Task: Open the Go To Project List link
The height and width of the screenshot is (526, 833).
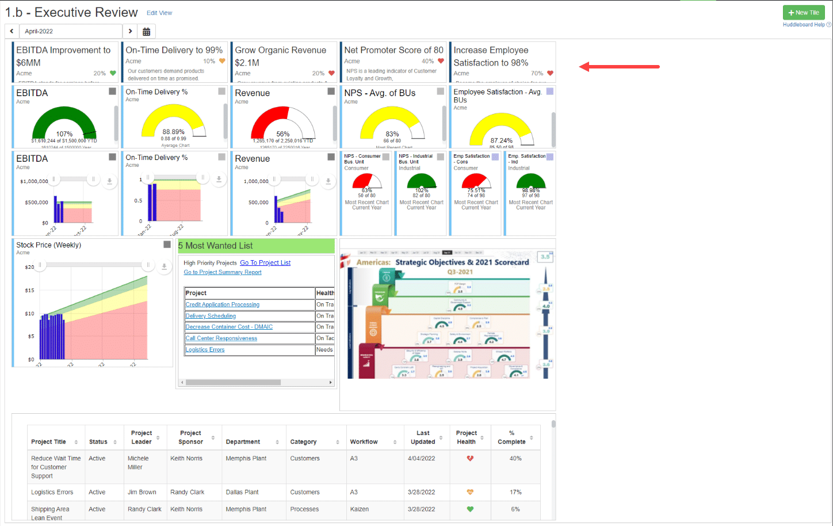Action: 265,263
